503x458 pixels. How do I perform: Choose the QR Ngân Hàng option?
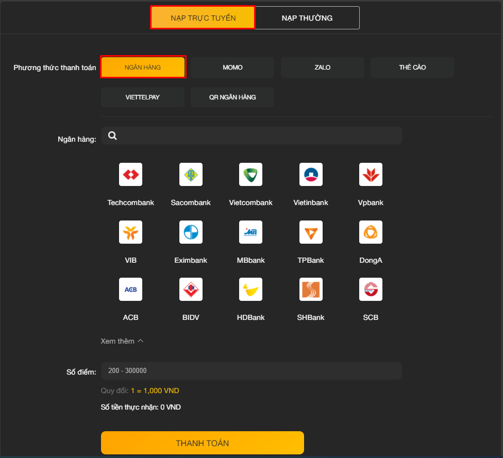[232, 97]
